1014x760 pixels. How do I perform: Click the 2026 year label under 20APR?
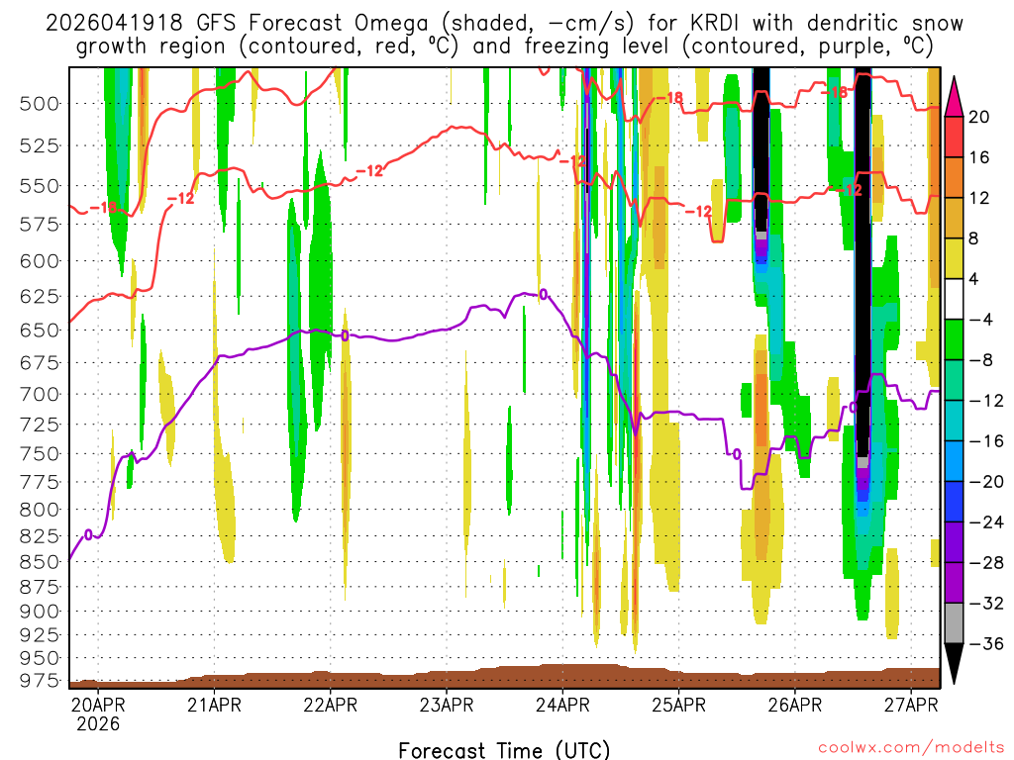(x=98, y=723)
